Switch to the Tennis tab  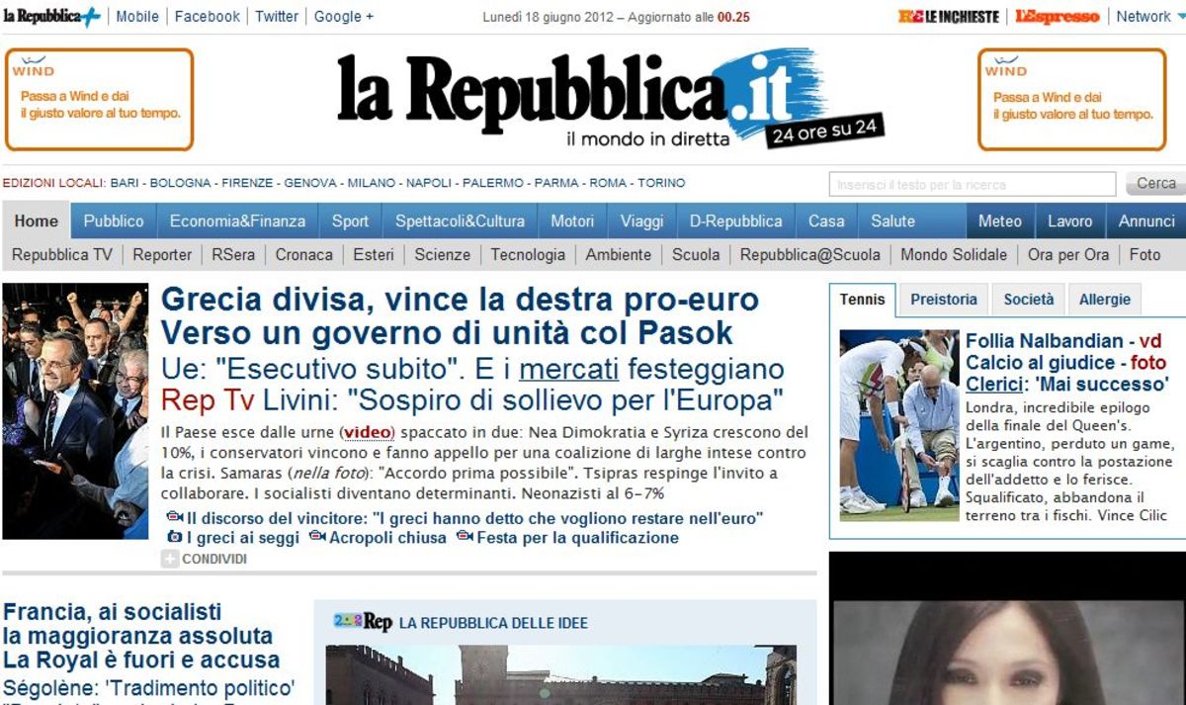click(863, 300)
